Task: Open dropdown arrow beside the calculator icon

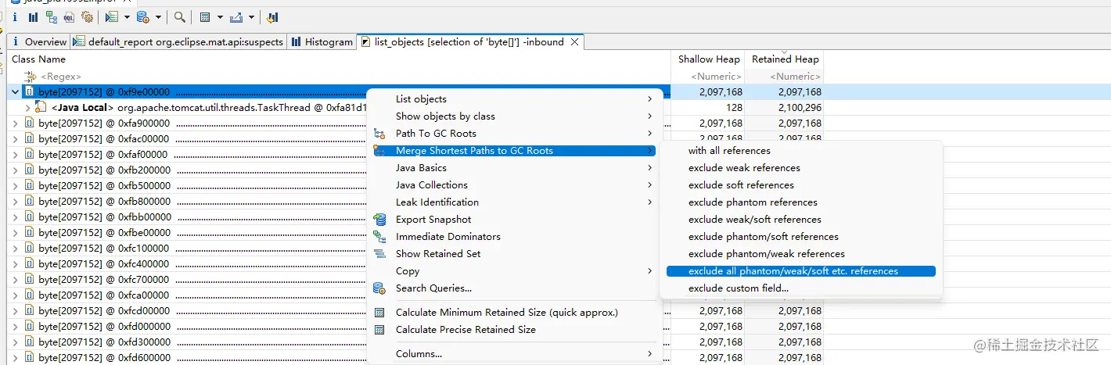Action: tap(219, 16)
